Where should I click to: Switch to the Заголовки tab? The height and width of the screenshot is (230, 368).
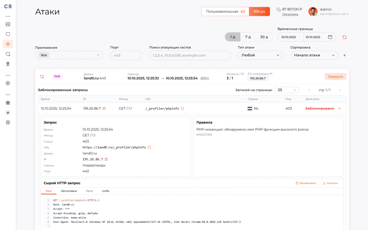tap(69, 191)
